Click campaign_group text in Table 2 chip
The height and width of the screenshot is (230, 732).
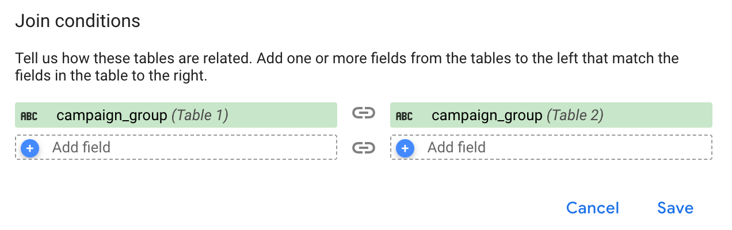point(487,116)
